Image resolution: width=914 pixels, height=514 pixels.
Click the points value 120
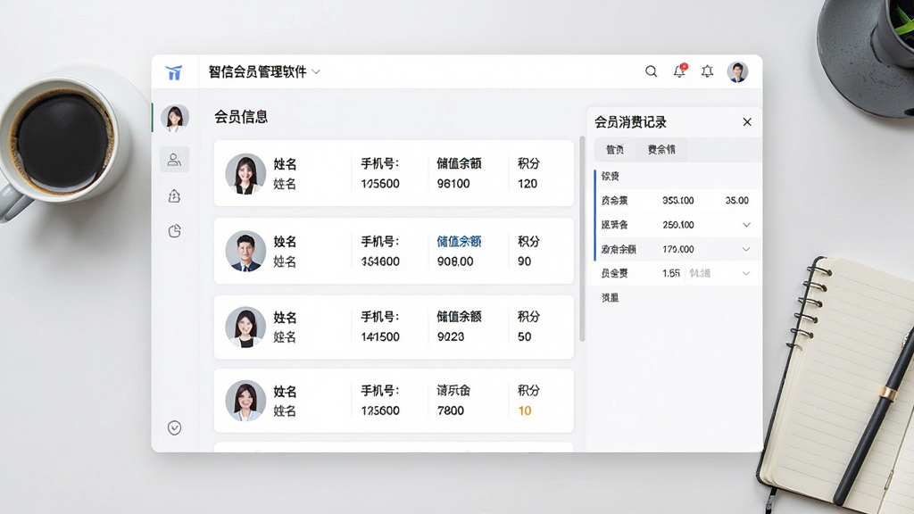point(528,184)
